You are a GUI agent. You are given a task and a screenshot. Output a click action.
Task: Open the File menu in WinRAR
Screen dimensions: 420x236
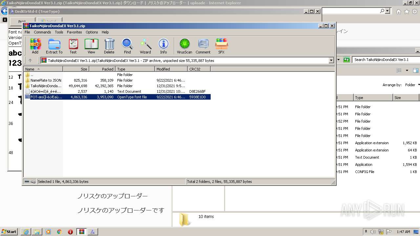tap(27, 32)
